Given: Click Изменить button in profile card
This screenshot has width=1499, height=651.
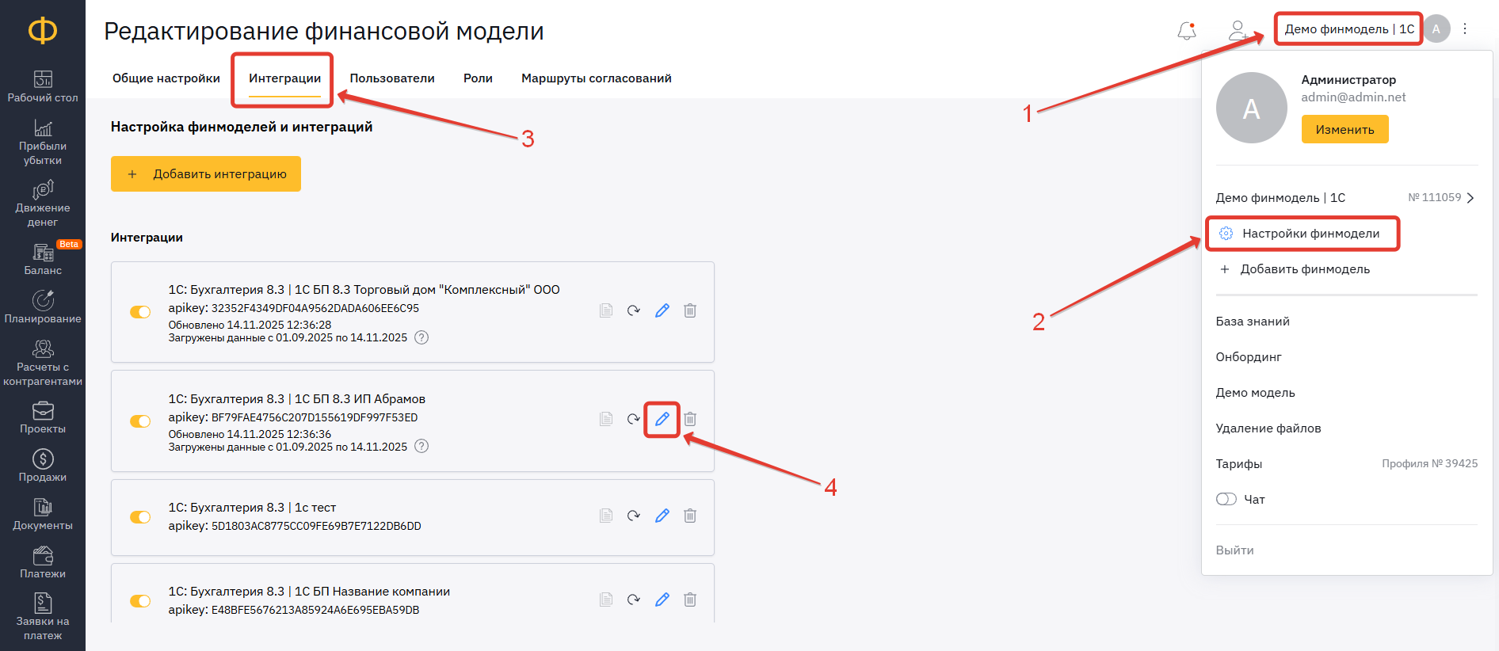Looking at the screenshot, I should pos(1345,129).
